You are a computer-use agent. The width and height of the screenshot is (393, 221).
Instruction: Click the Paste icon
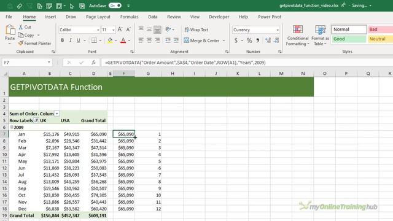[10, 30]
